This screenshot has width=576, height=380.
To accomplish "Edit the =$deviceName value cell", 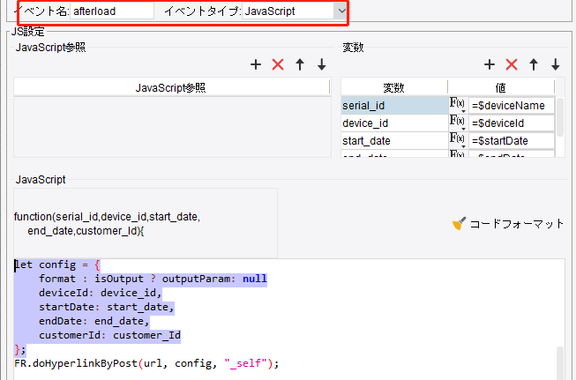I will click(512, 106).
